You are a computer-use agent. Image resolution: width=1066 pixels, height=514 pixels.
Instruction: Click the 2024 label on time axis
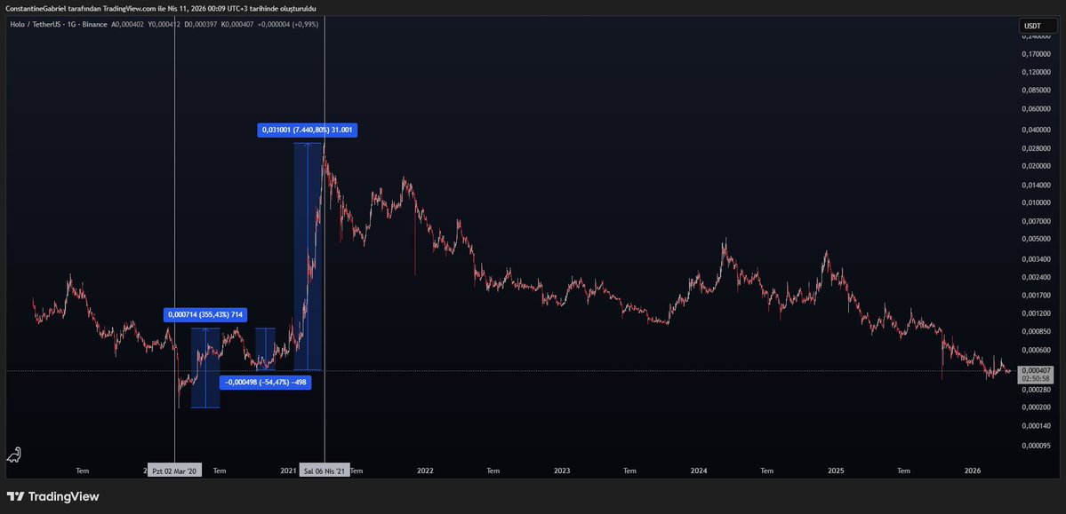[699, 471]
